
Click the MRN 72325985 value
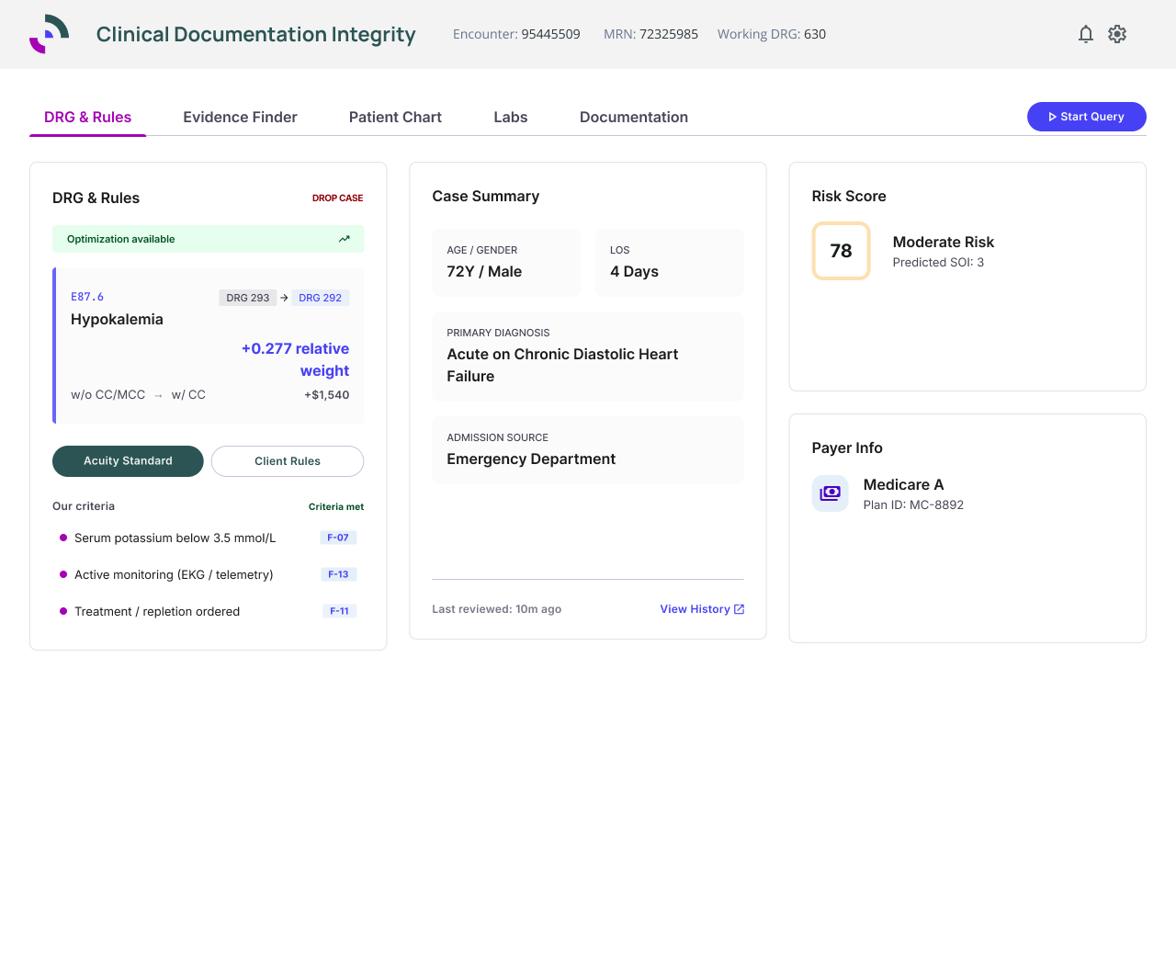[669, 34]
